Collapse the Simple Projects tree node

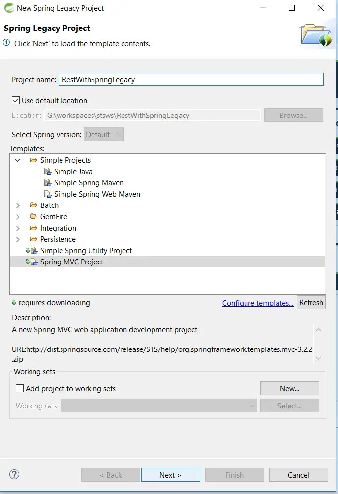18,160
